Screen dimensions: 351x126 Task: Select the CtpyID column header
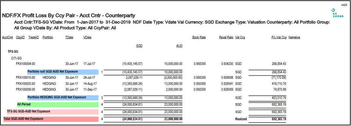[20, 38]
